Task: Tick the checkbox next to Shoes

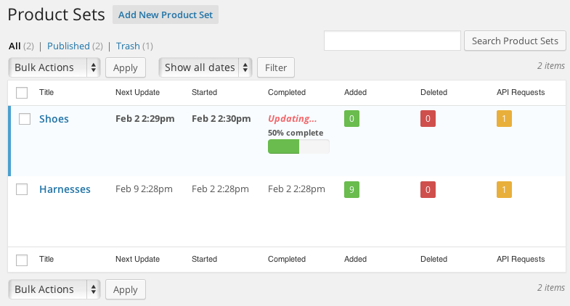Action: click(23, 119)
